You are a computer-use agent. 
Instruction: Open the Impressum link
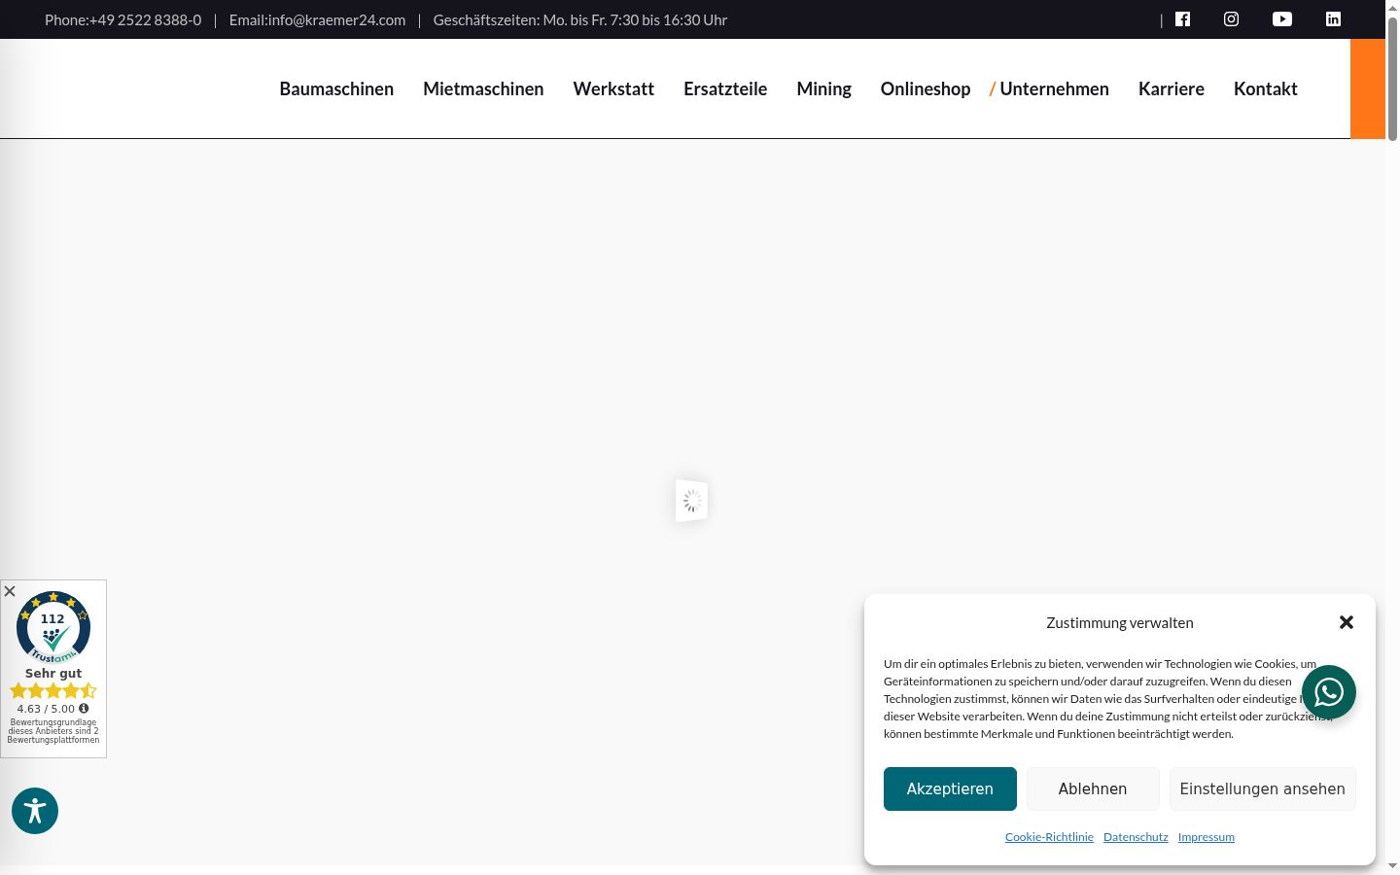tap(1207, 837)
